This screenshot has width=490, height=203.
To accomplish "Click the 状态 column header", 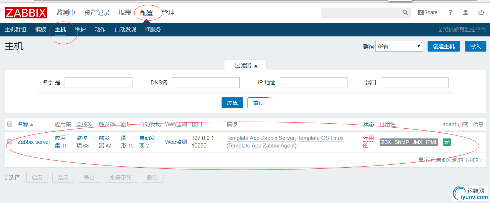I will click(368, 124).
